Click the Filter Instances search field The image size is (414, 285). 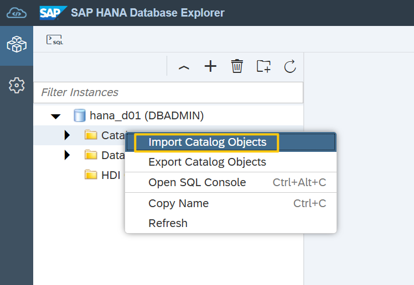tap(168, 92)
